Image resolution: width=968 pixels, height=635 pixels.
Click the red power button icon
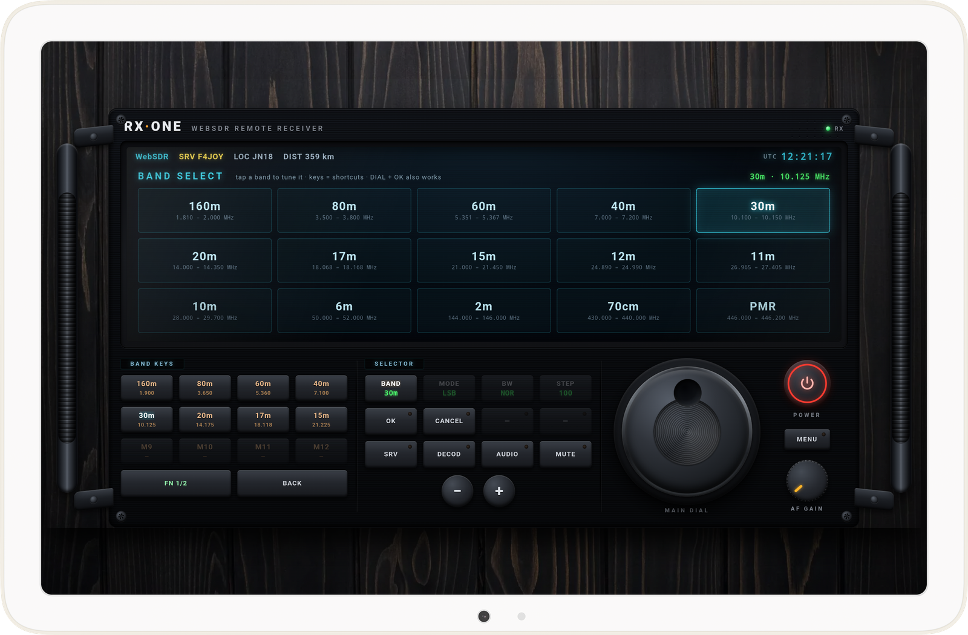[806, 383]
